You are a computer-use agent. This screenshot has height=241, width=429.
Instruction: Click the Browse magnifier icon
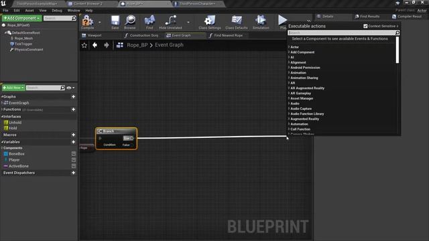pyautogui.click(x=130, y=21)
